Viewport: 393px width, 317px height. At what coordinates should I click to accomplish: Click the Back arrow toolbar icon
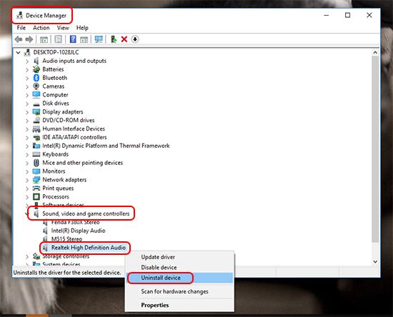(19, 39)
